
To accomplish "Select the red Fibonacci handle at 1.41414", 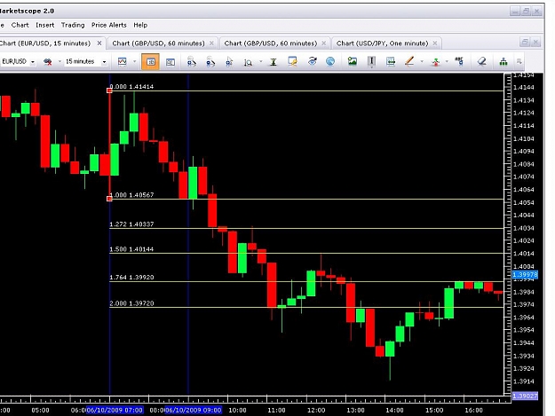I will pyautogui.click(x=109, y=90).
